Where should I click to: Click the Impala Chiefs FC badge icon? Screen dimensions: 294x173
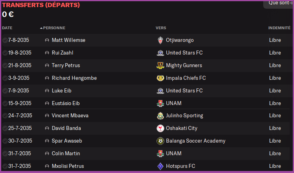[160, 78]
